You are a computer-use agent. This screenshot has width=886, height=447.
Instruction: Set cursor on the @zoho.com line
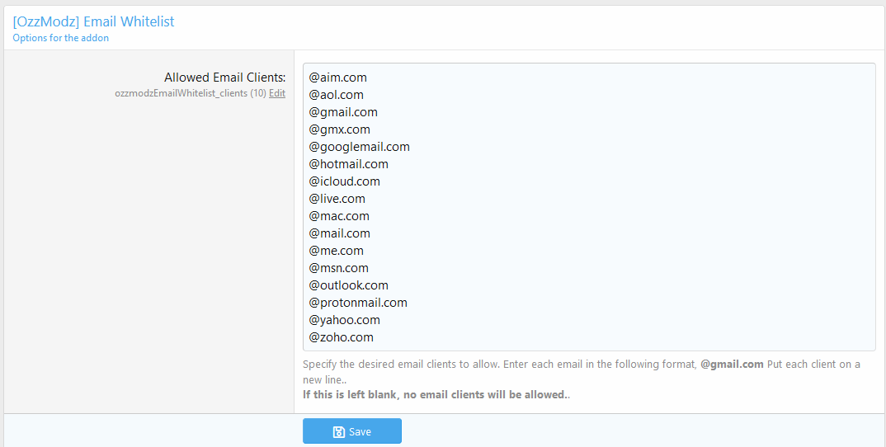point(342,337)
